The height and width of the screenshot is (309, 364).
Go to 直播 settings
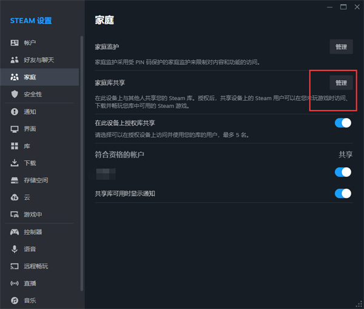tap(39, 284)
